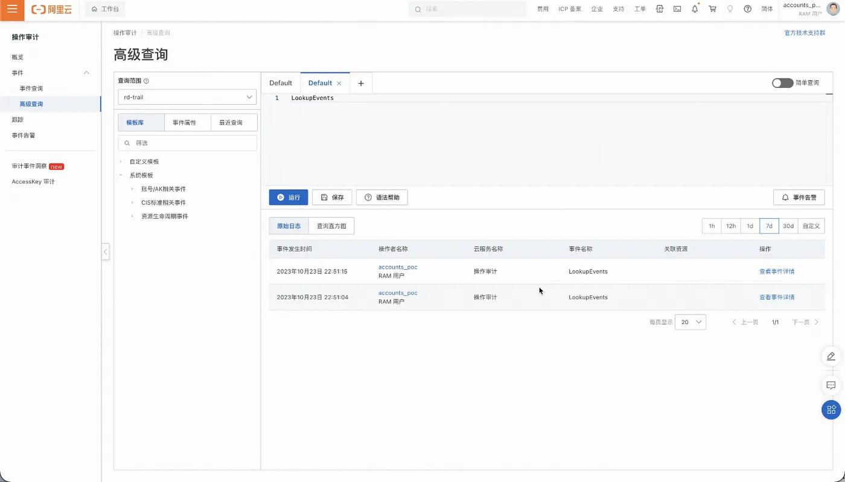Select the first Default query tab

pyautogui.click(x=281, y=83)
